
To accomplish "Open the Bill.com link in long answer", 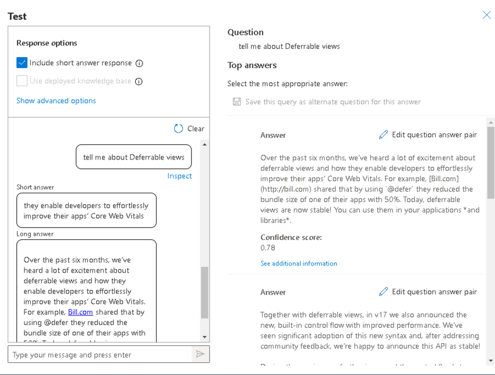I will click(x=80, y=312).
